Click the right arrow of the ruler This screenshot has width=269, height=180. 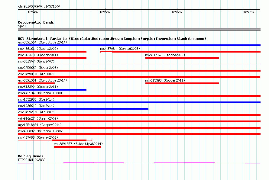tap(260, 10)
